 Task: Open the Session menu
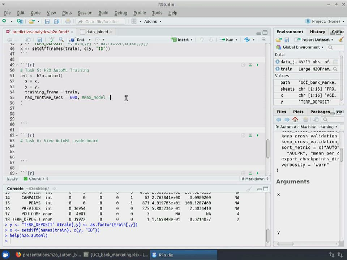85,13
